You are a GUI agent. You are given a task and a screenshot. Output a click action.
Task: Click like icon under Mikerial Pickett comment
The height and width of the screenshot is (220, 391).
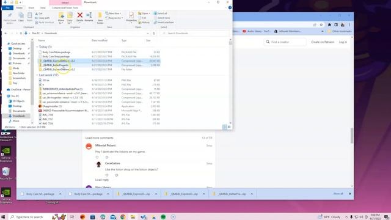pyautogui.click(x=97, y=157)
